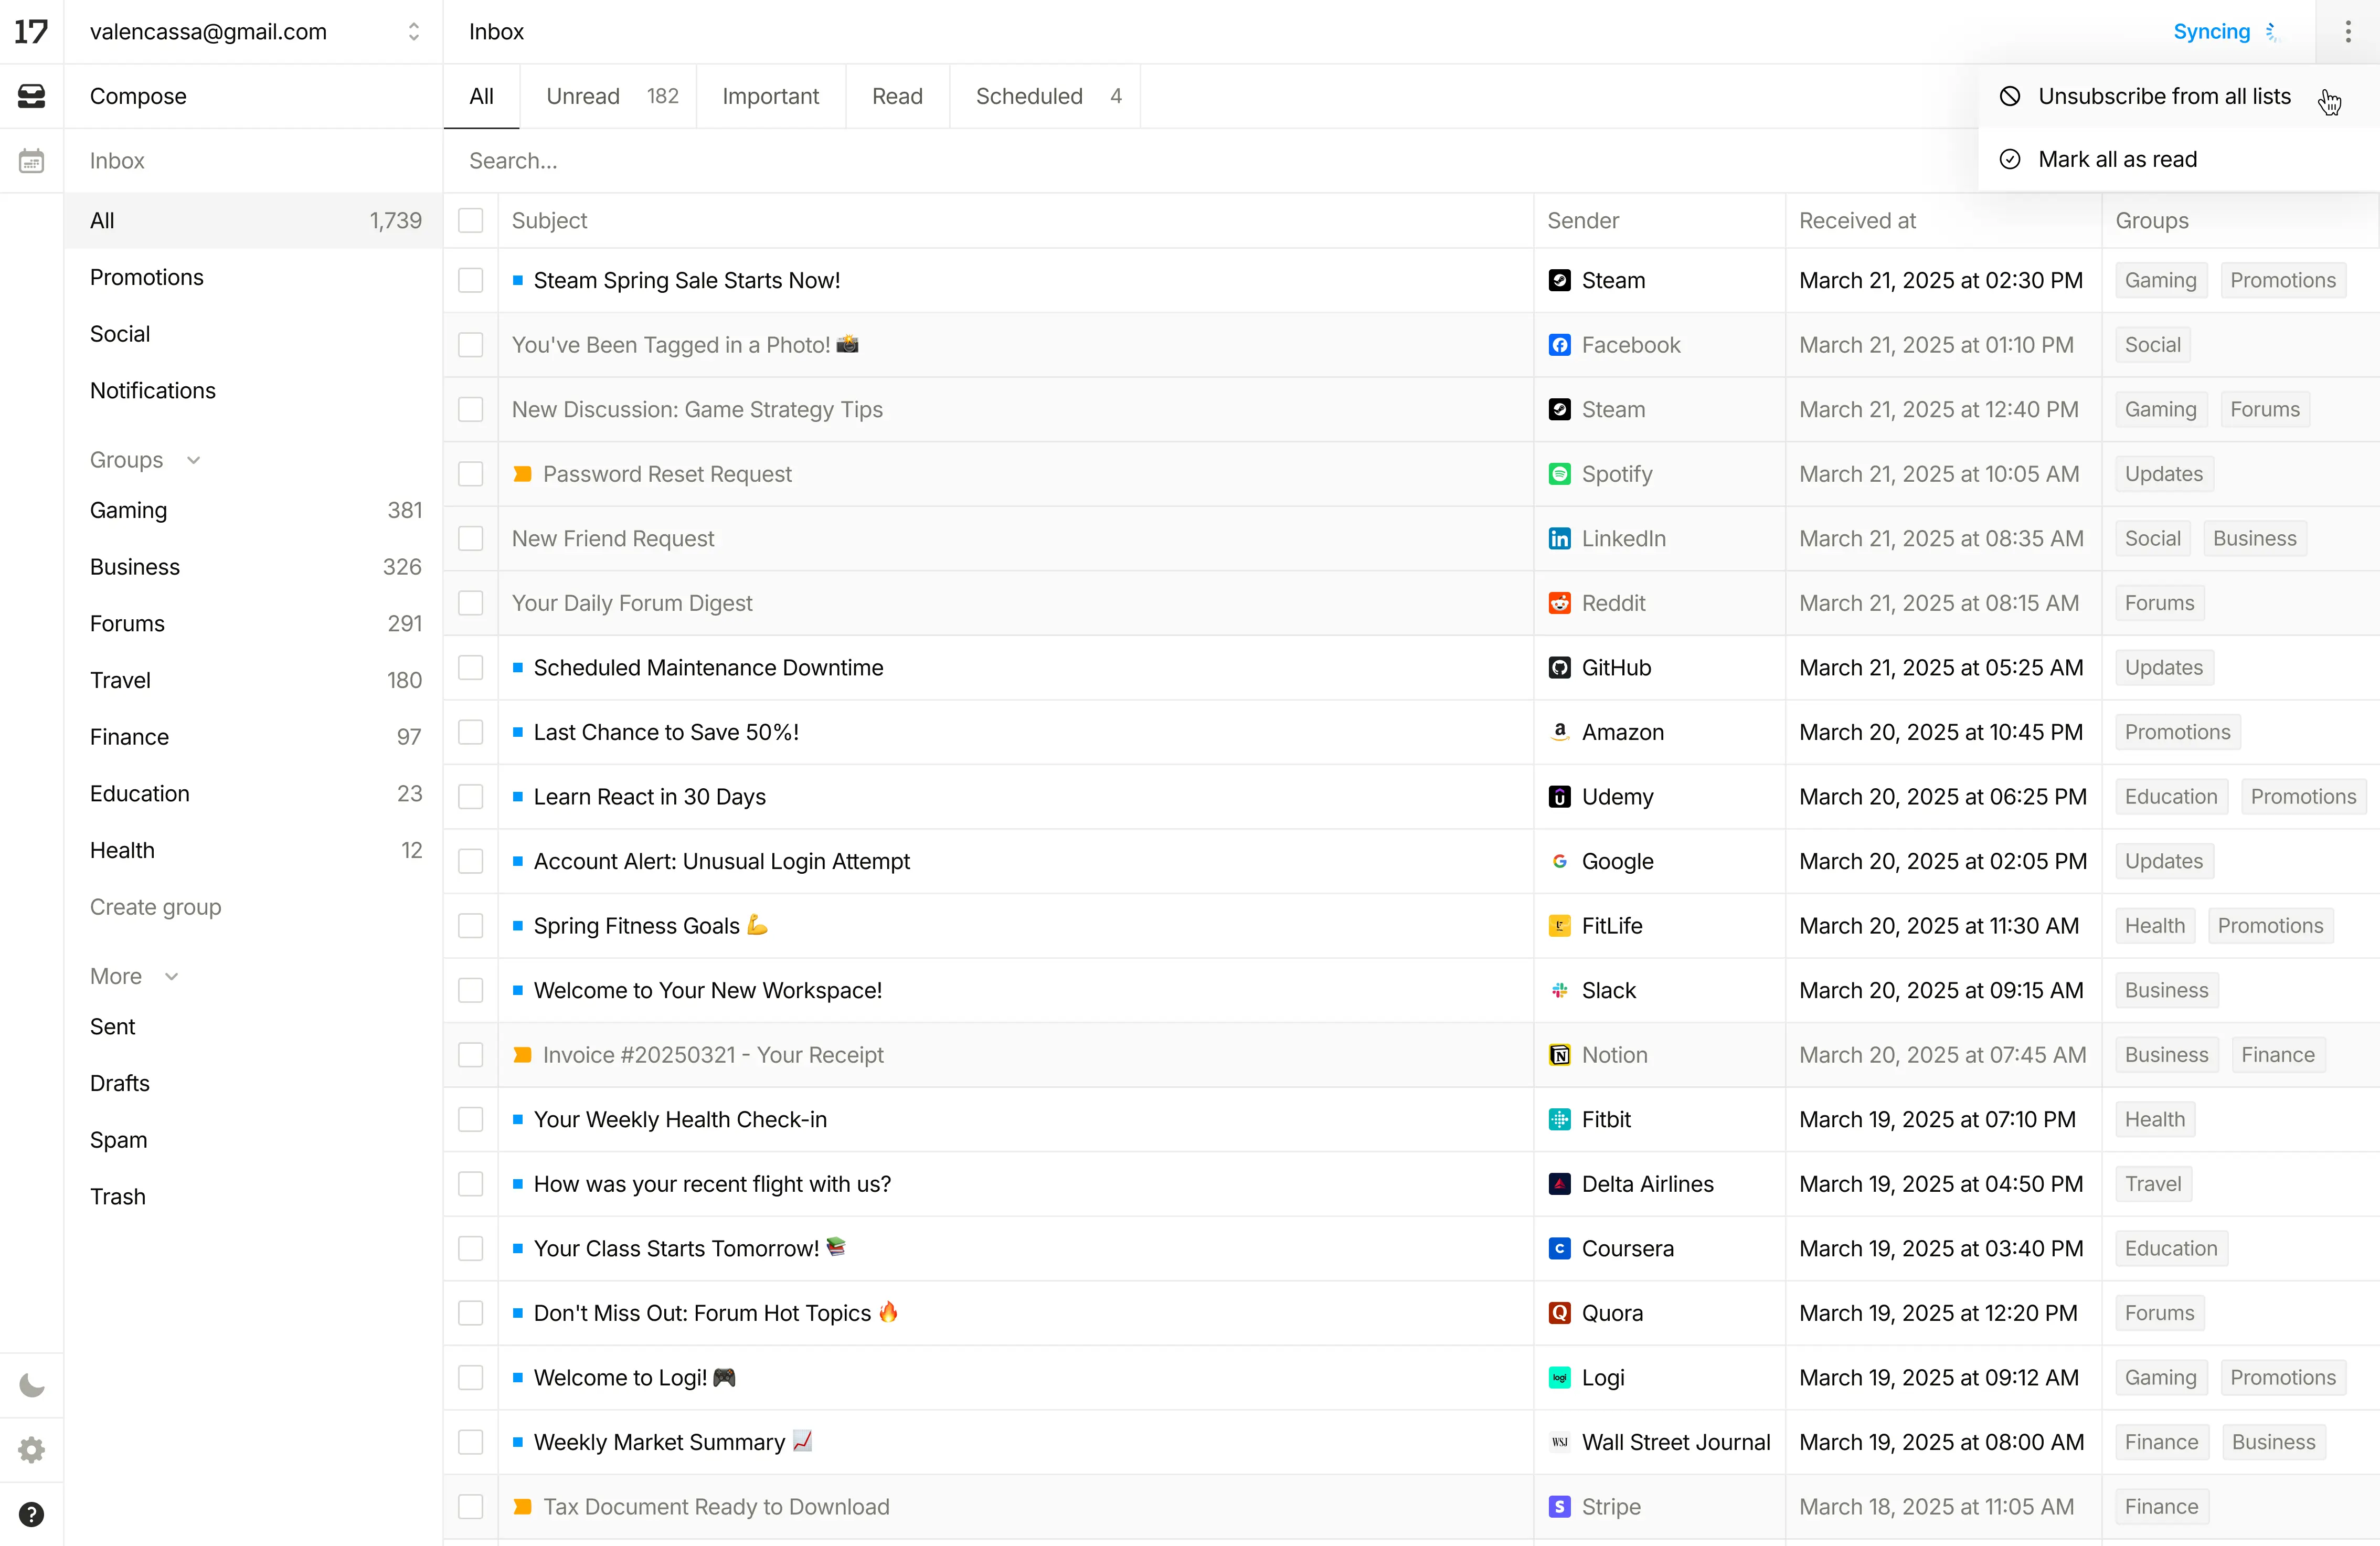Click the Forums tag on Reddit row

[x=2159, y=603]
